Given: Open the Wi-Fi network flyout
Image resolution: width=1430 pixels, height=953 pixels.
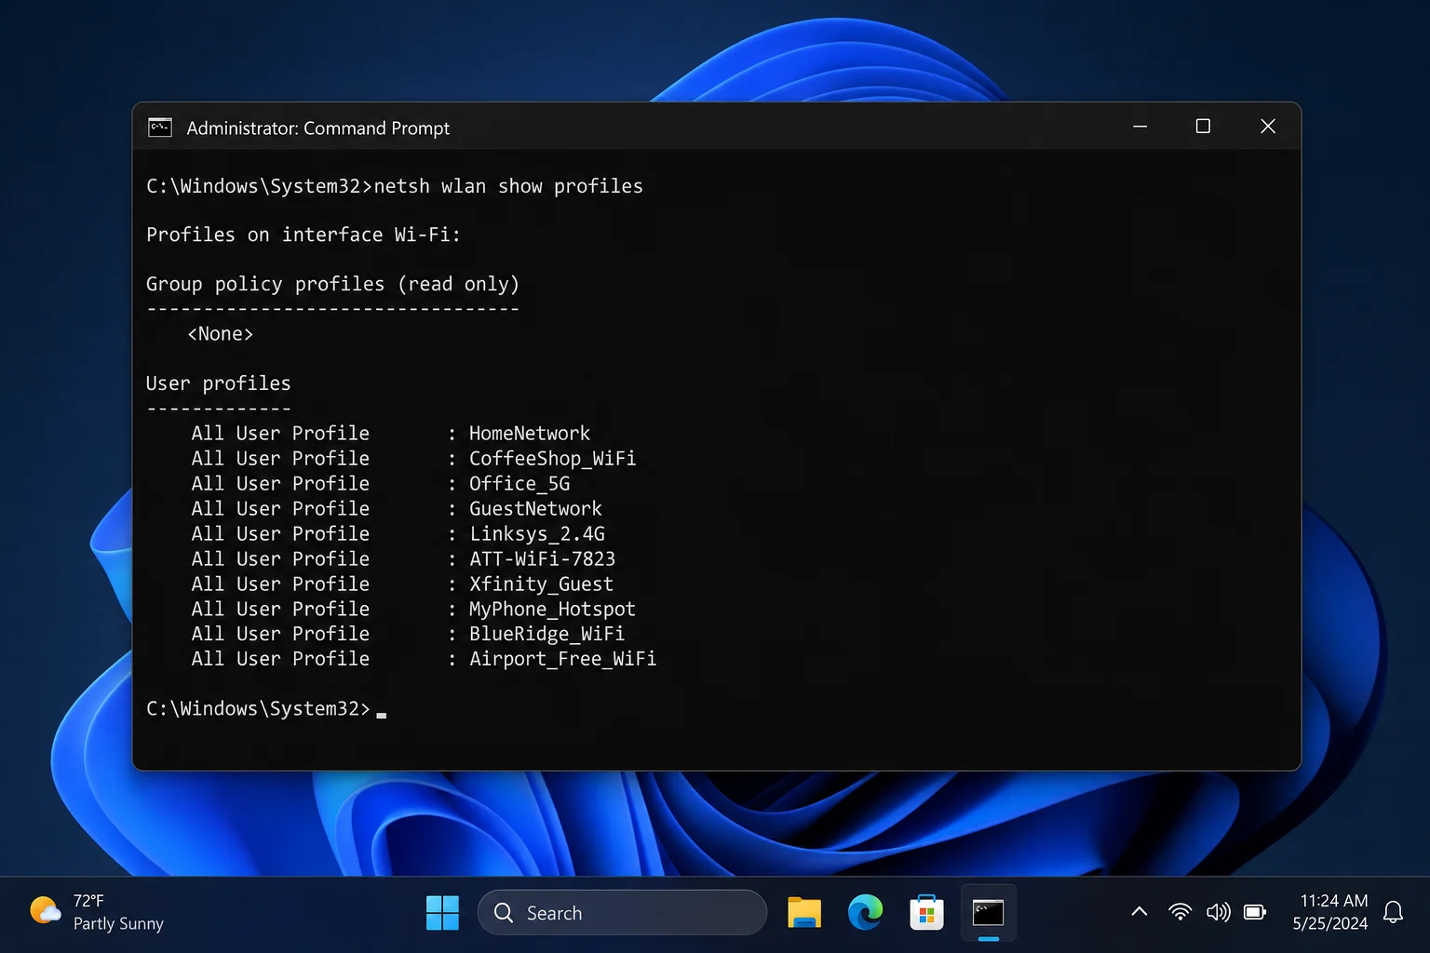Looking at the screenshot, I should pyautogui.click(x=1180, y=912).
